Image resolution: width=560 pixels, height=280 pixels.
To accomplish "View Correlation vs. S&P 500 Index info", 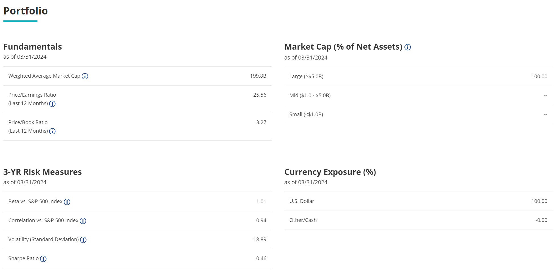I will [83, 221].
